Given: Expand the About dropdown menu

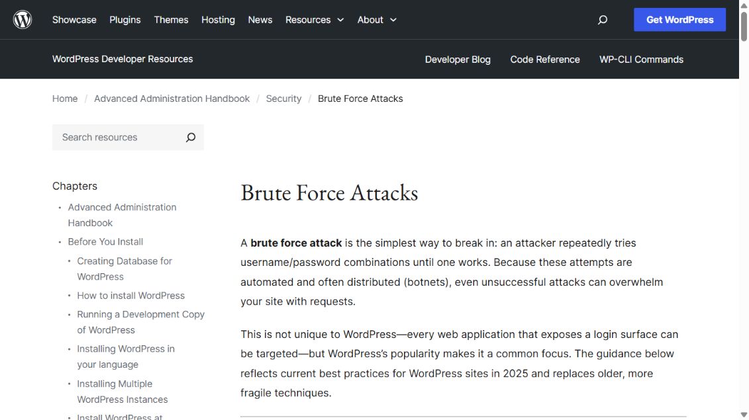Looking at the screenshot, I should tap(377, 20).
